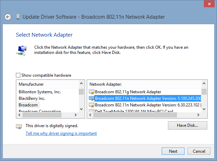
Task: Click Manufacturer horizontal scrollbar thumb
Action: point(42,115)
